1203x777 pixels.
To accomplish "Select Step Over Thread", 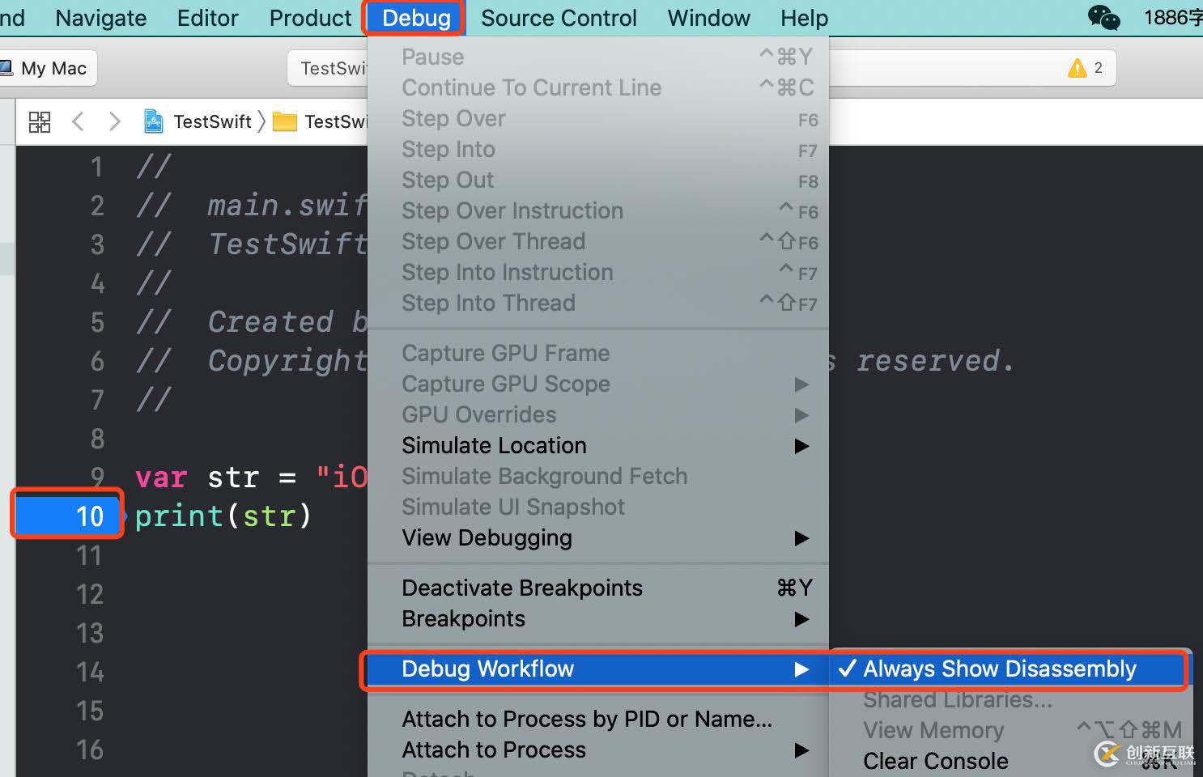I will pos(598,241).
